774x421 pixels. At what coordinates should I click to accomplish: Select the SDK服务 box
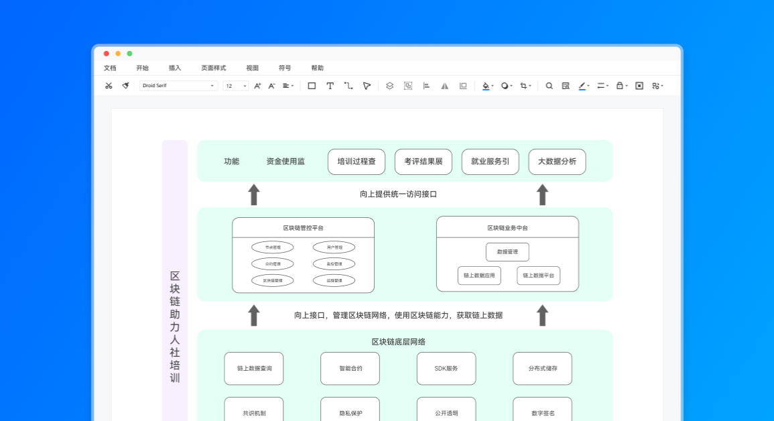tap(446, 369)
